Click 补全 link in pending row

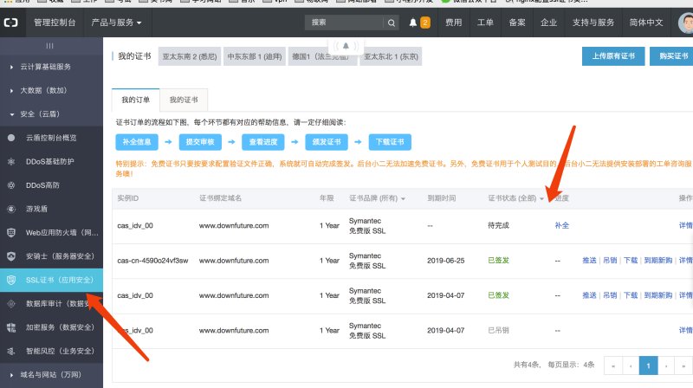tap(561, 225)
